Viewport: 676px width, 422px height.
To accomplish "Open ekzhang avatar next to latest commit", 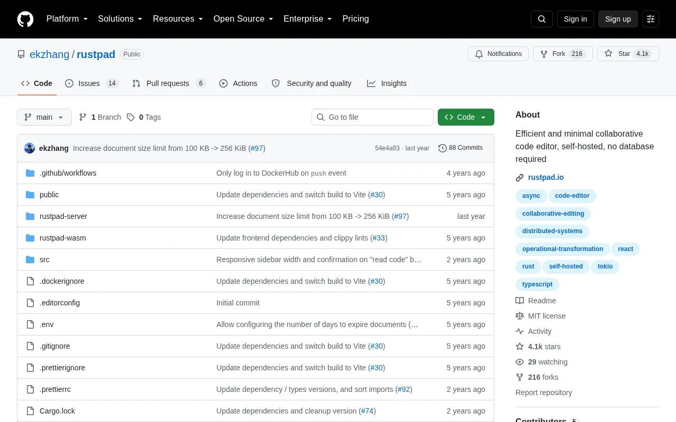I will click(x=30, y=148).
